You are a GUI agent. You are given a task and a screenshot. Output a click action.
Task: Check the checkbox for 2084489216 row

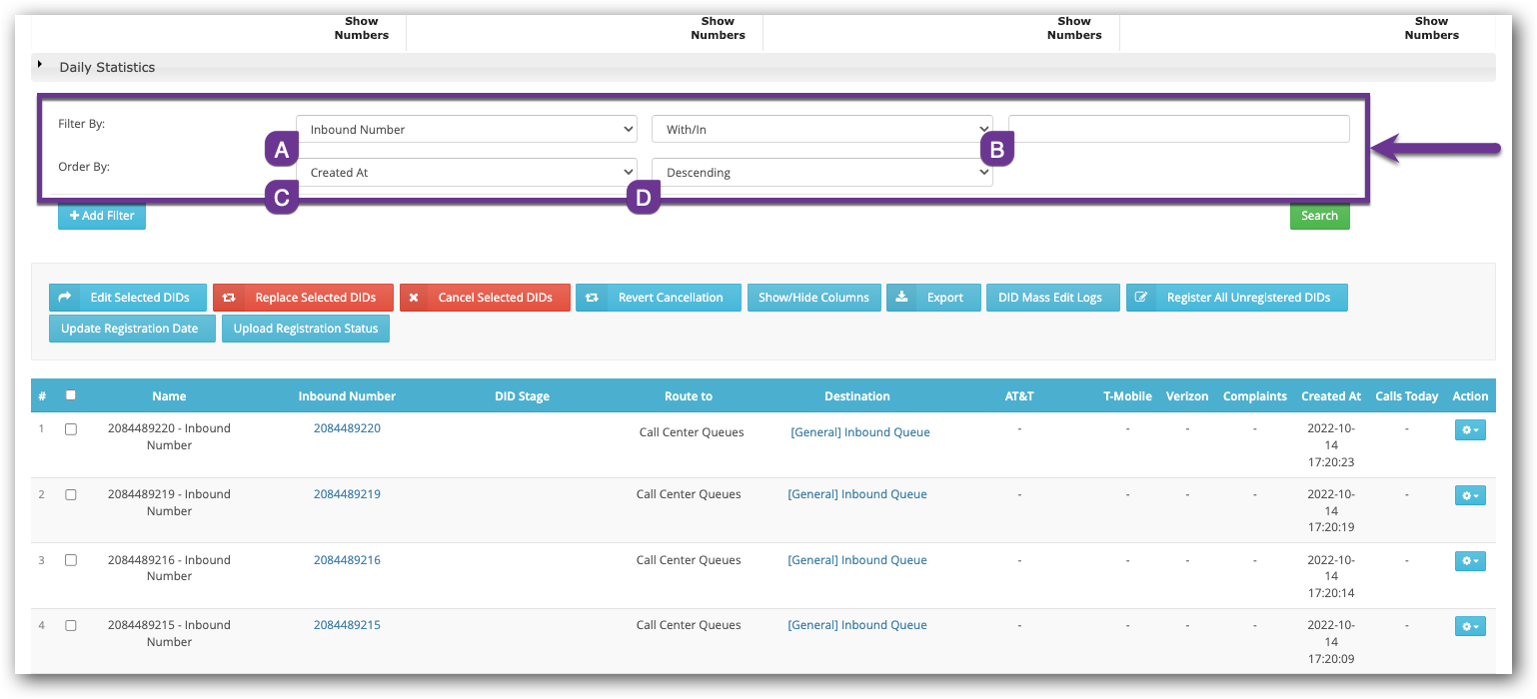coord(70,560)
